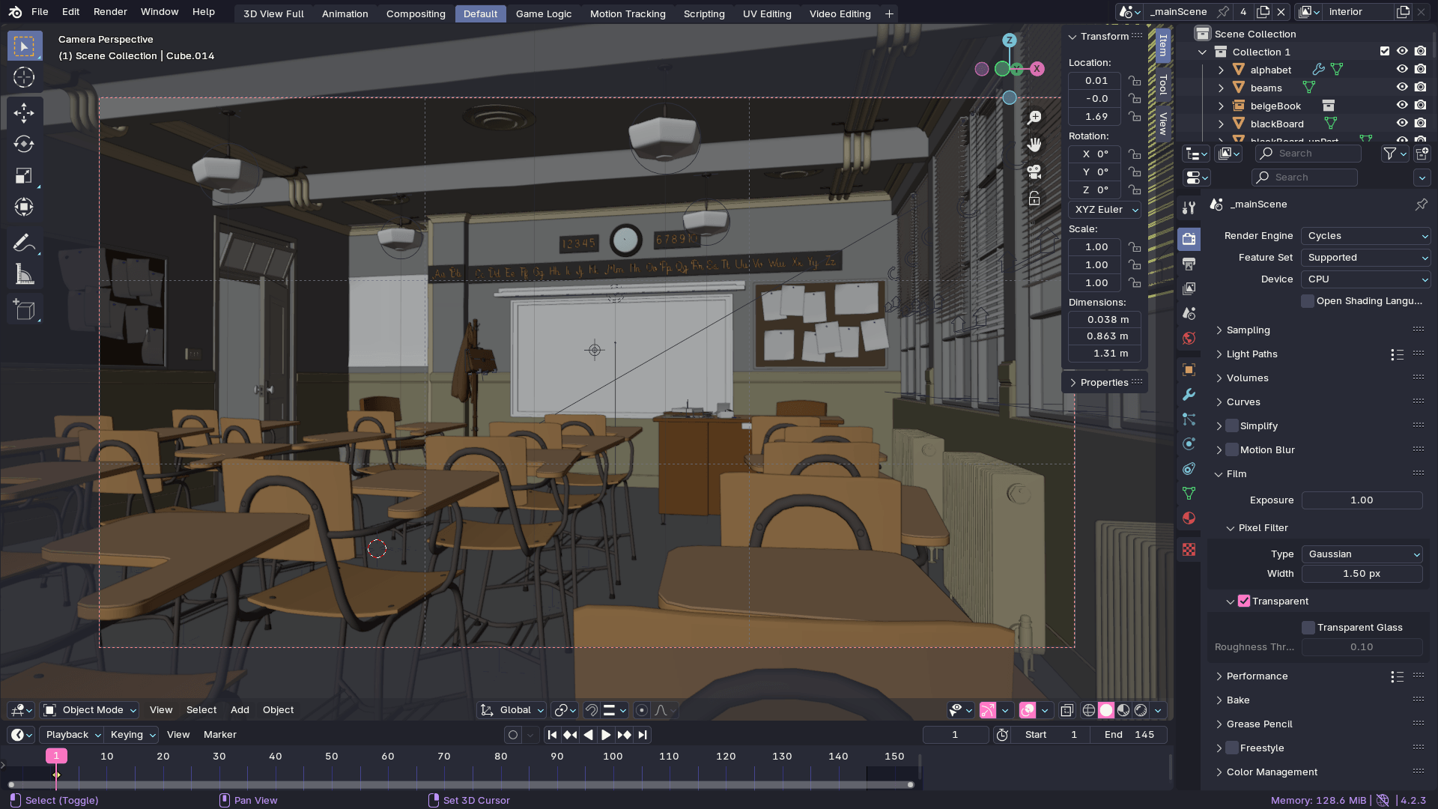
Task: Expand the Light Paths settings section
Action: pos(1252,354)
